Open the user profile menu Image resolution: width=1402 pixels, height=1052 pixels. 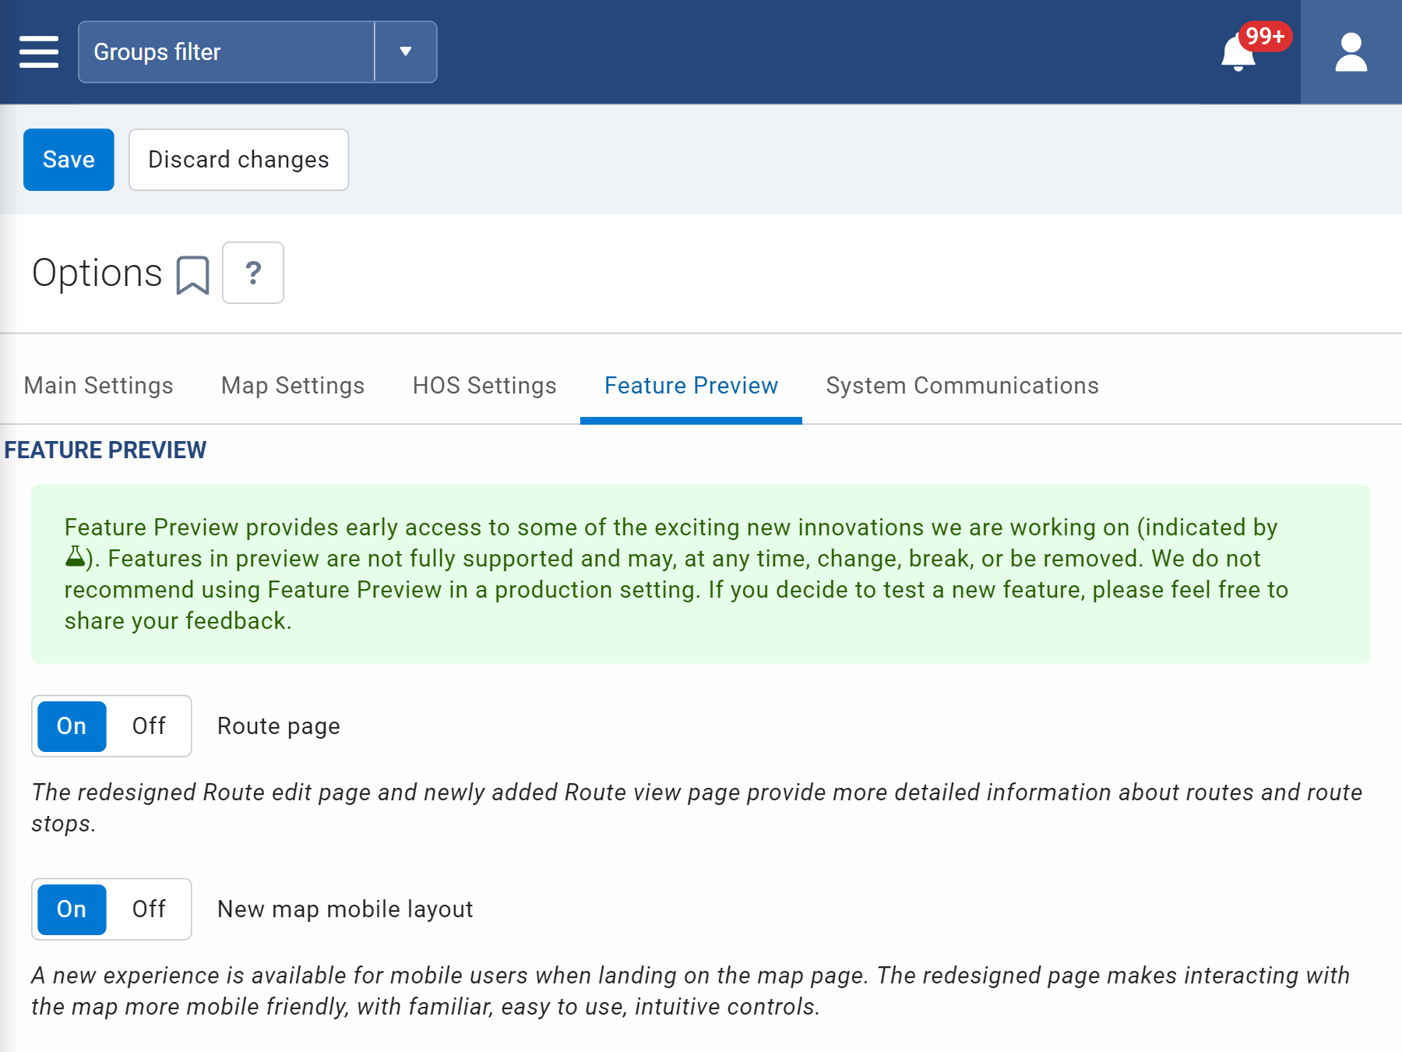point(1350,52)
